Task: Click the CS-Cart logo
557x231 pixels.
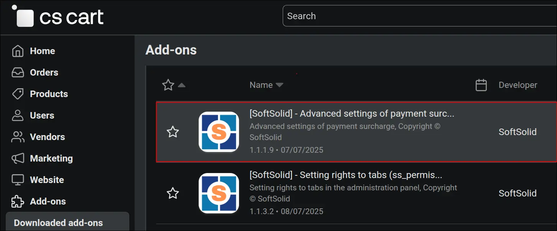Action: click(58, 16)
